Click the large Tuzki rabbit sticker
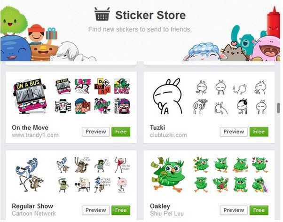Viewport: 283px width, 222px height. click(168, 96)
